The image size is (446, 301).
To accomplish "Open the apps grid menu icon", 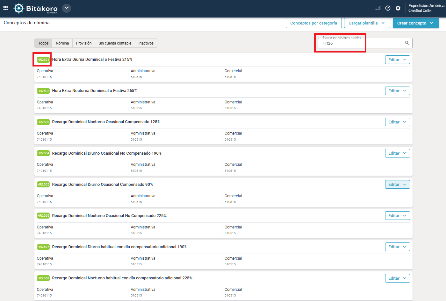I will point(5,8).
